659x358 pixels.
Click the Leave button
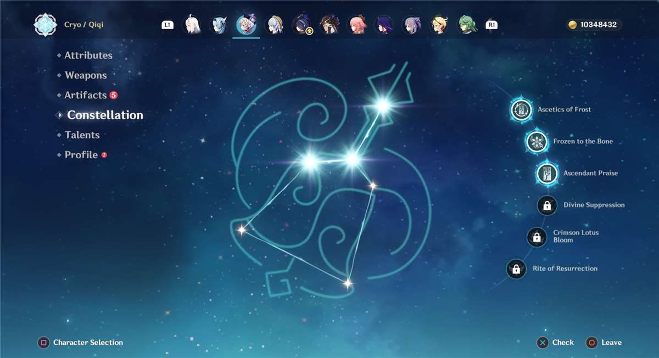point(611,343)
